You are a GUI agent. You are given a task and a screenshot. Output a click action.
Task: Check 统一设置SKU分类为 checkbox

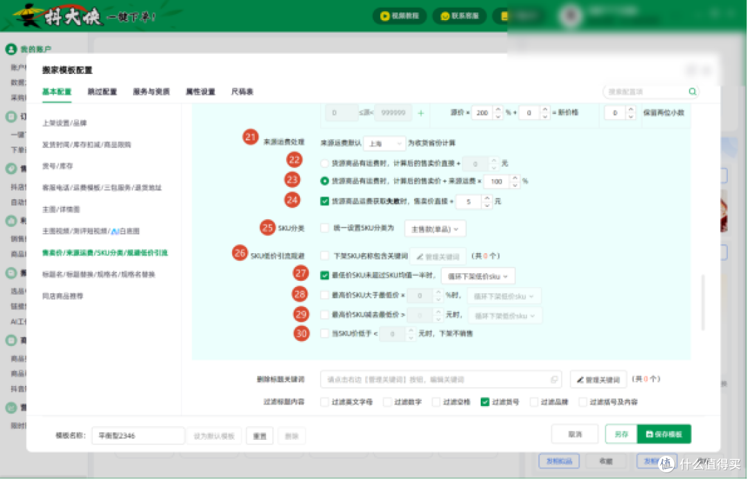[324, 228]
